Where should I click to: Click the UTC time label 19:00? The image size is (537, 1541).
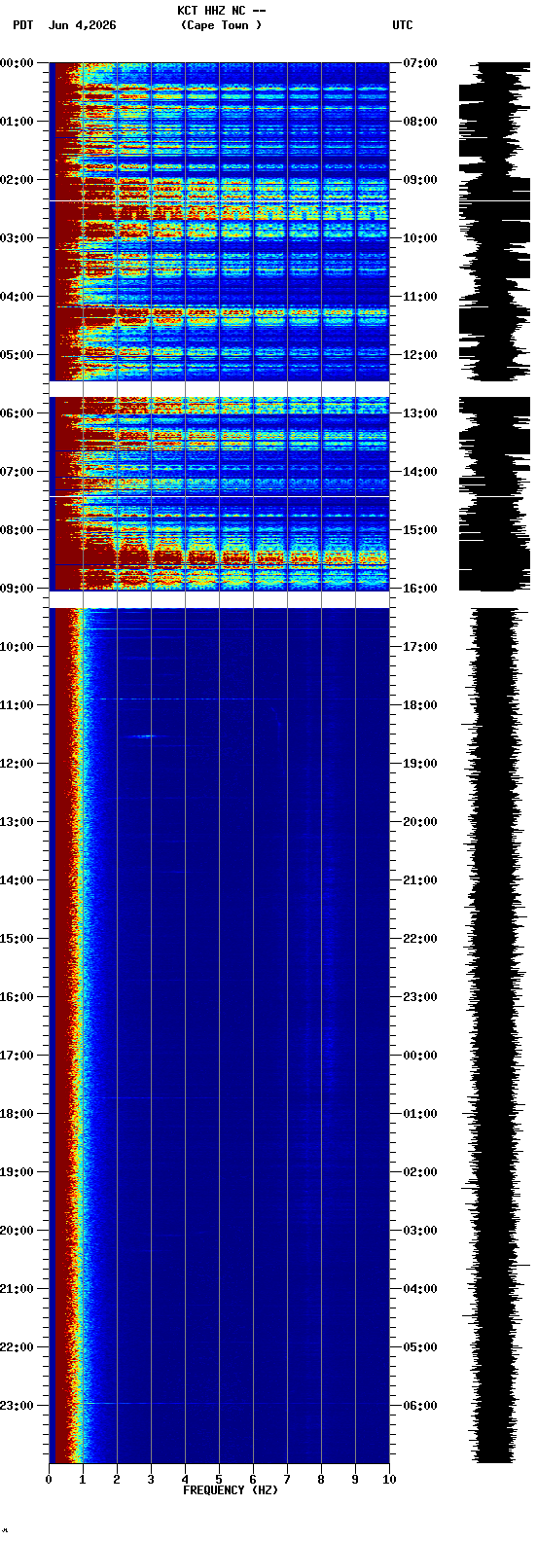click(x=420, y=764)
